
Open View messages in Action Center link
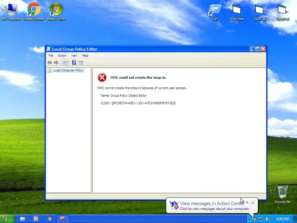tap(212, 203)
